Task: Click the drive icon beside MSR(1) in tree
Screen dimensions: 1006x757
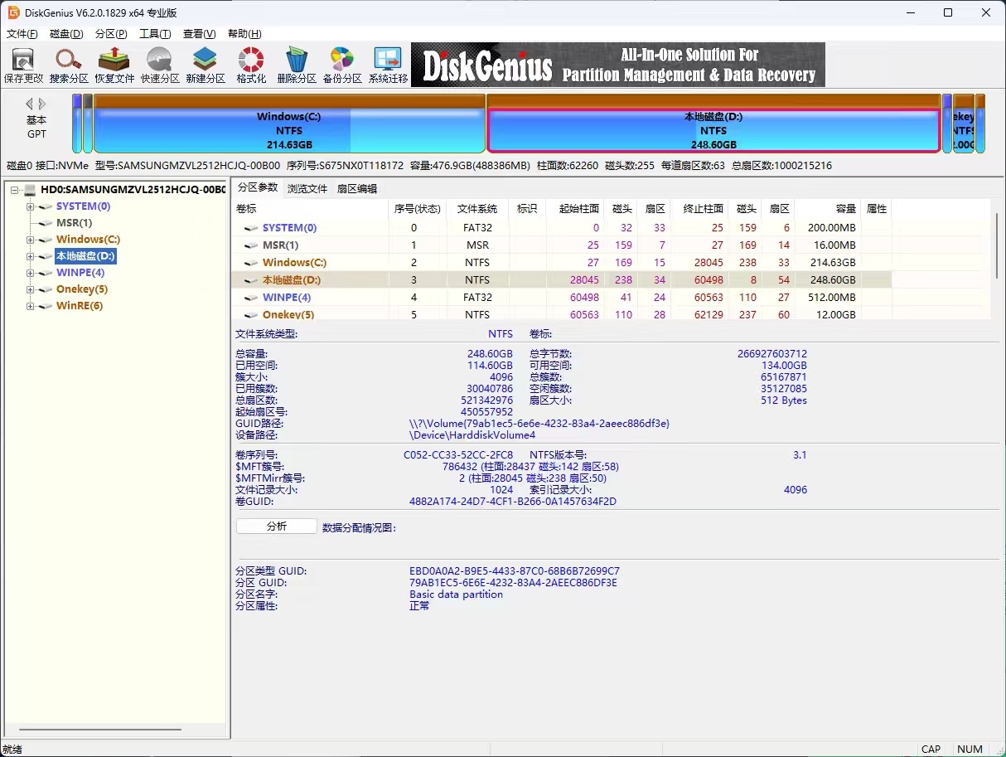Action: point(46,223)
